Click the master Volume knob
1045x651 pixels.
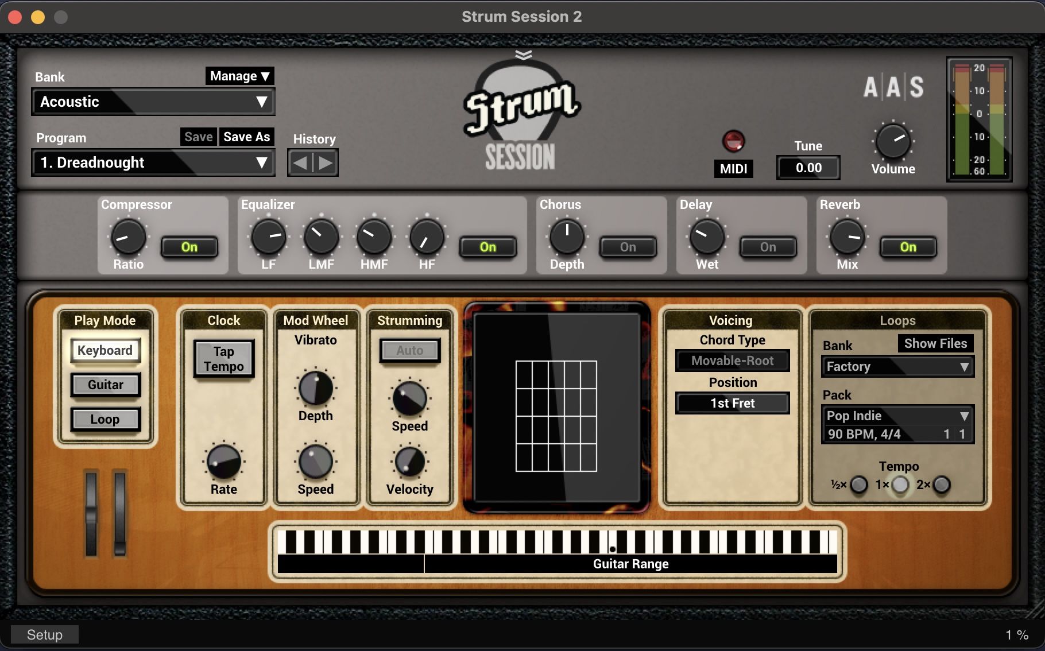(893, 141)
